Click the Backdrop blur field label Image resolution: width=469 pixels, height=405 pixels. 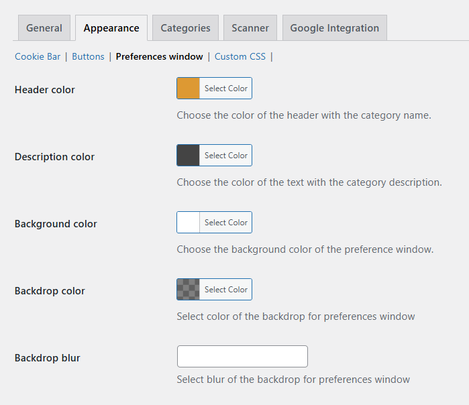point(48,358)
